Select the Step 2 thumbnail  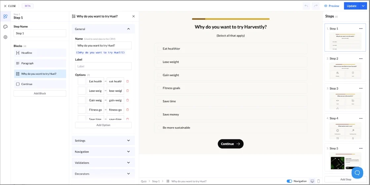(345, 71)
